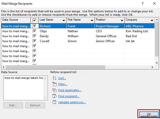Click the Data Source column header
Viewport: 160px width, 119px height.
[16, 20]
